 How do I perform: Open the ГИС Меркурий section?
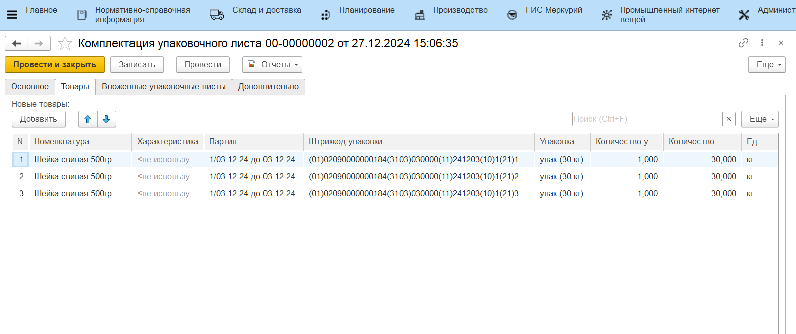pyautogui.click(x=554, y=10)
